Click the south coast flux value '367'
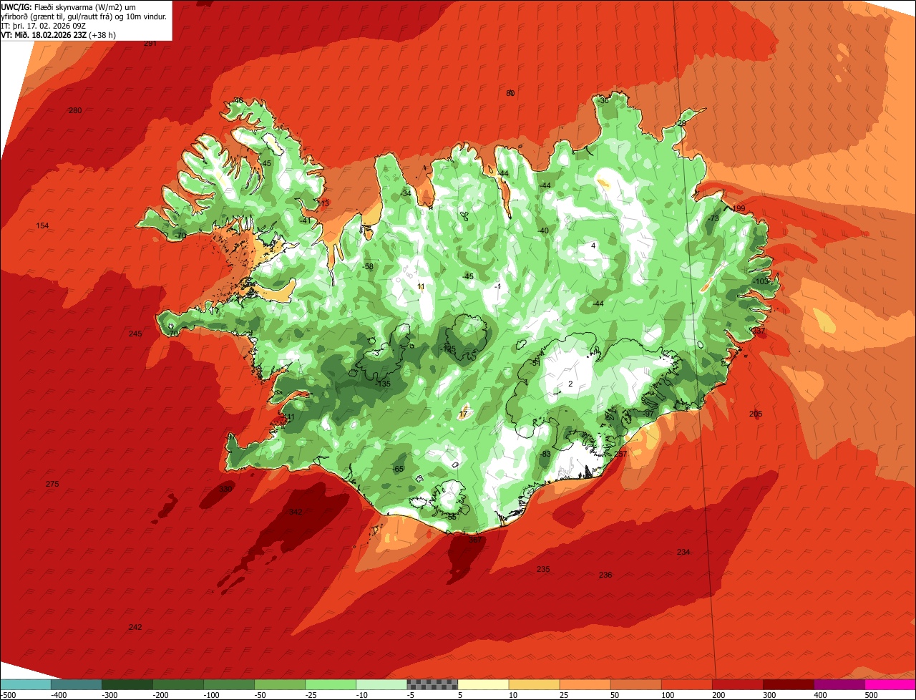This screenshot has width=916, height=700. click(475, 540)
